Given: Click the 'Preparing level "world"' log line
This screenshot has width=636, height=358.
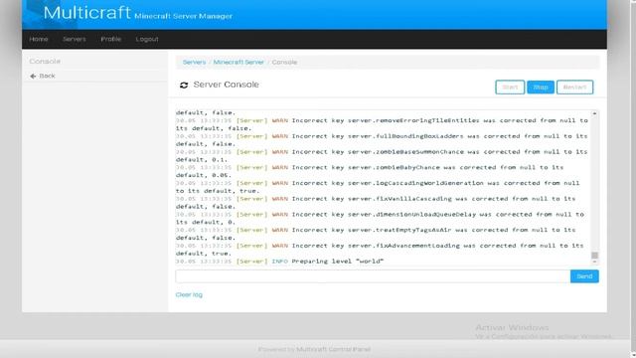Looking at the screenshot, I should point(279,261).
